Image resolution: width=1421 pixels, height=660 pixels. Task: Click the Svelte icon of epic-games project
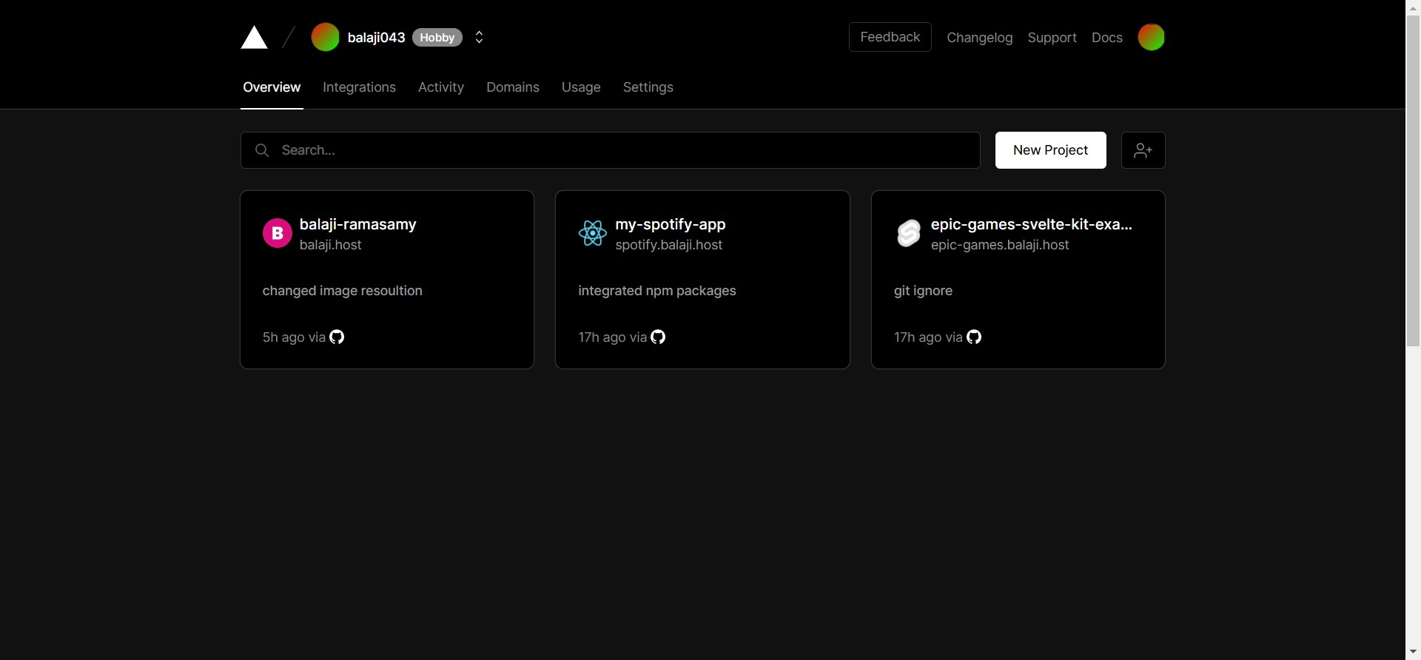pyautogui.click(x=909, y=233)
